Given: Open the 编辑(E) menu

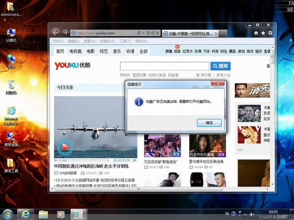Looking at the screenshot, I should (74, 41).
